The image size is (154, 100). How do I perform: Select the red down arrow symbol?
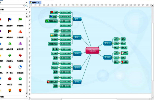tap(10, 67)
